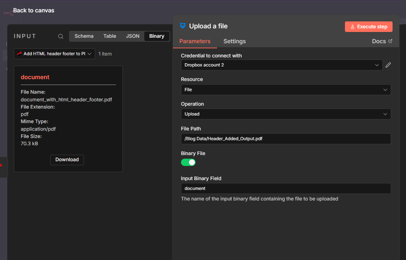
Task: Download the document PDF file
Action: (x=67, y=160)
